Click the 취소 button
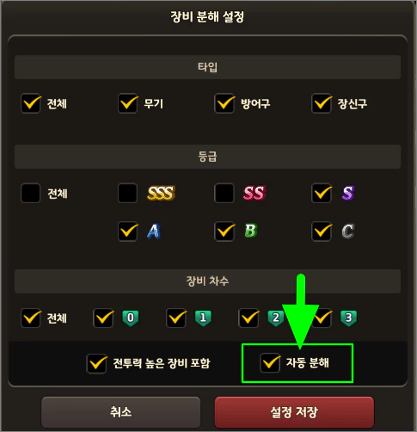Image resolution: width=417 pixels, height=432 pixels. (120, 412)
